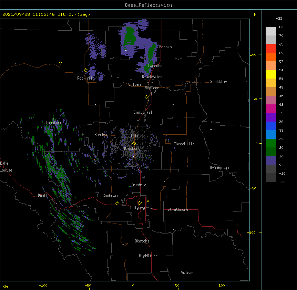297x290 pixels.
Task: Click the yellow diamond marker beside RockyMH
Action: [x=86, y=70]
